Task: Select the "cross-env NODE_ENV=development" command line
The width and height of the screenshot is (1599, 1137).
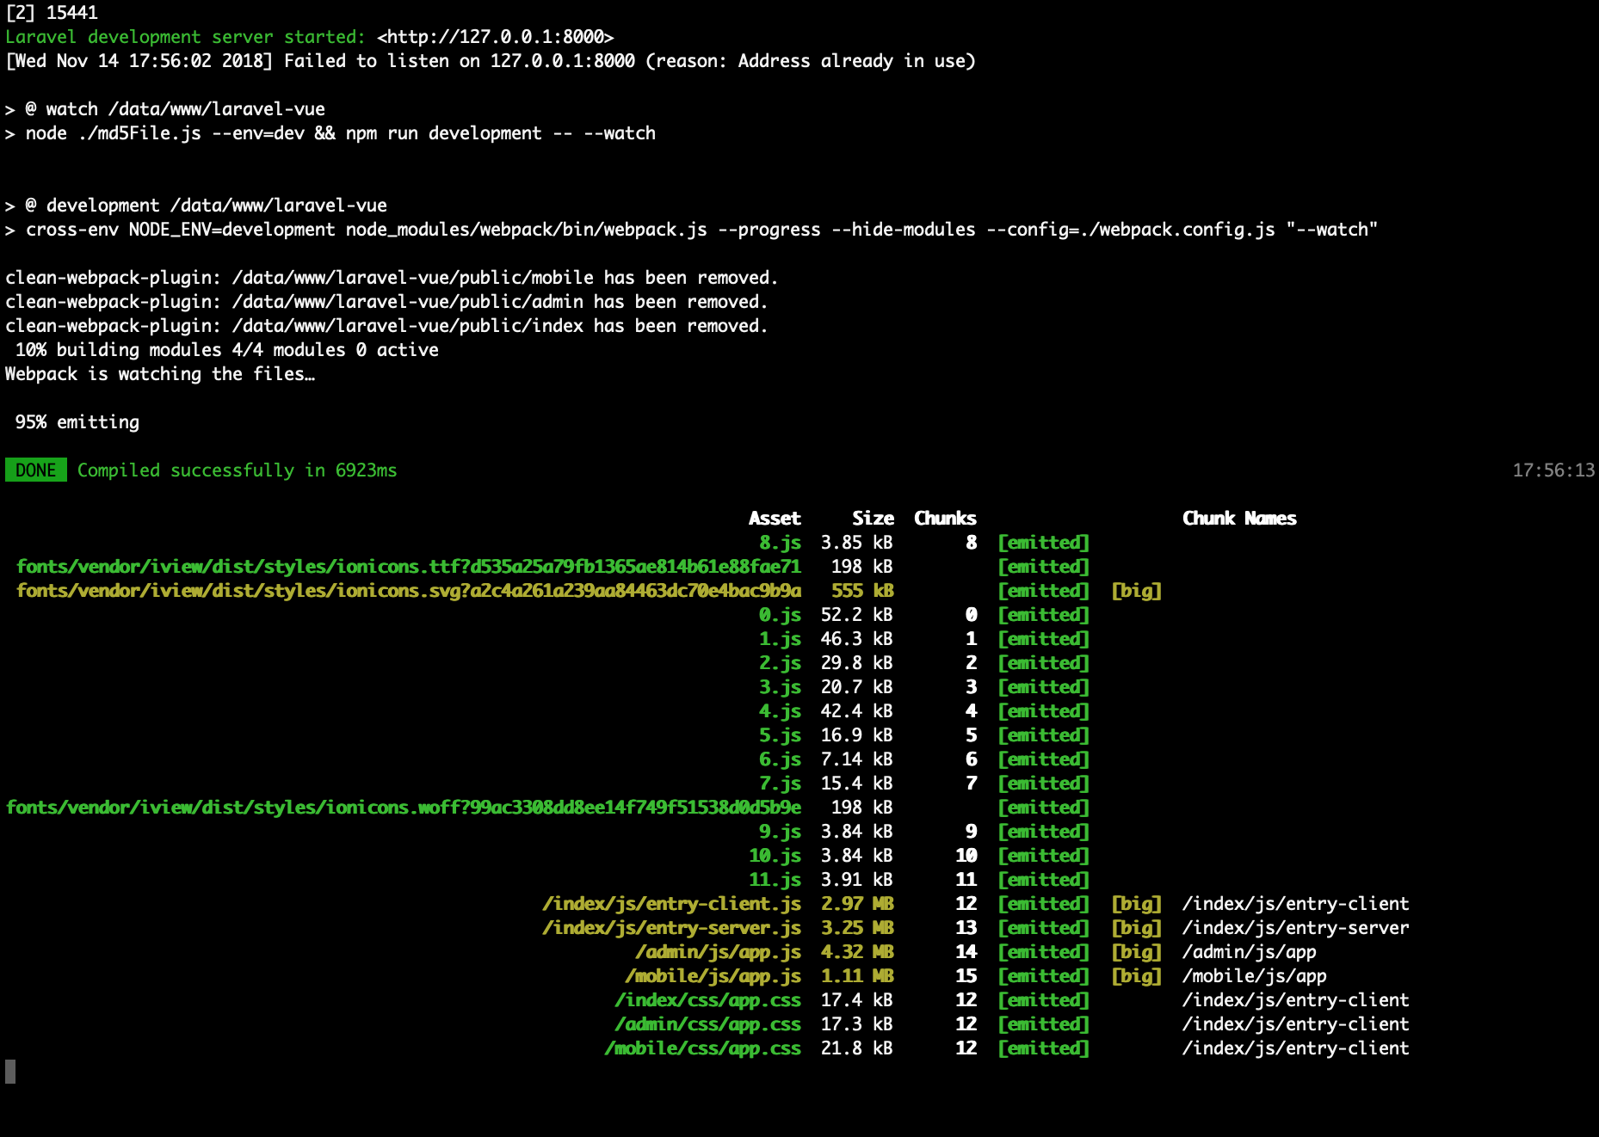Action: [692, 230]
